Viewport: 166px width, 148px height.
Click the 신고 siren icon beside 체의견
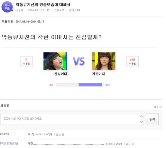pyautogui.click(x=155, y=107)
